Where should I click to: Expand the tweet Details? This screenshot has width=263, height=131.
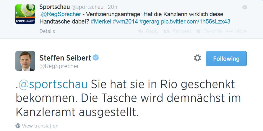pyautogui.click(x=47, y=31)
